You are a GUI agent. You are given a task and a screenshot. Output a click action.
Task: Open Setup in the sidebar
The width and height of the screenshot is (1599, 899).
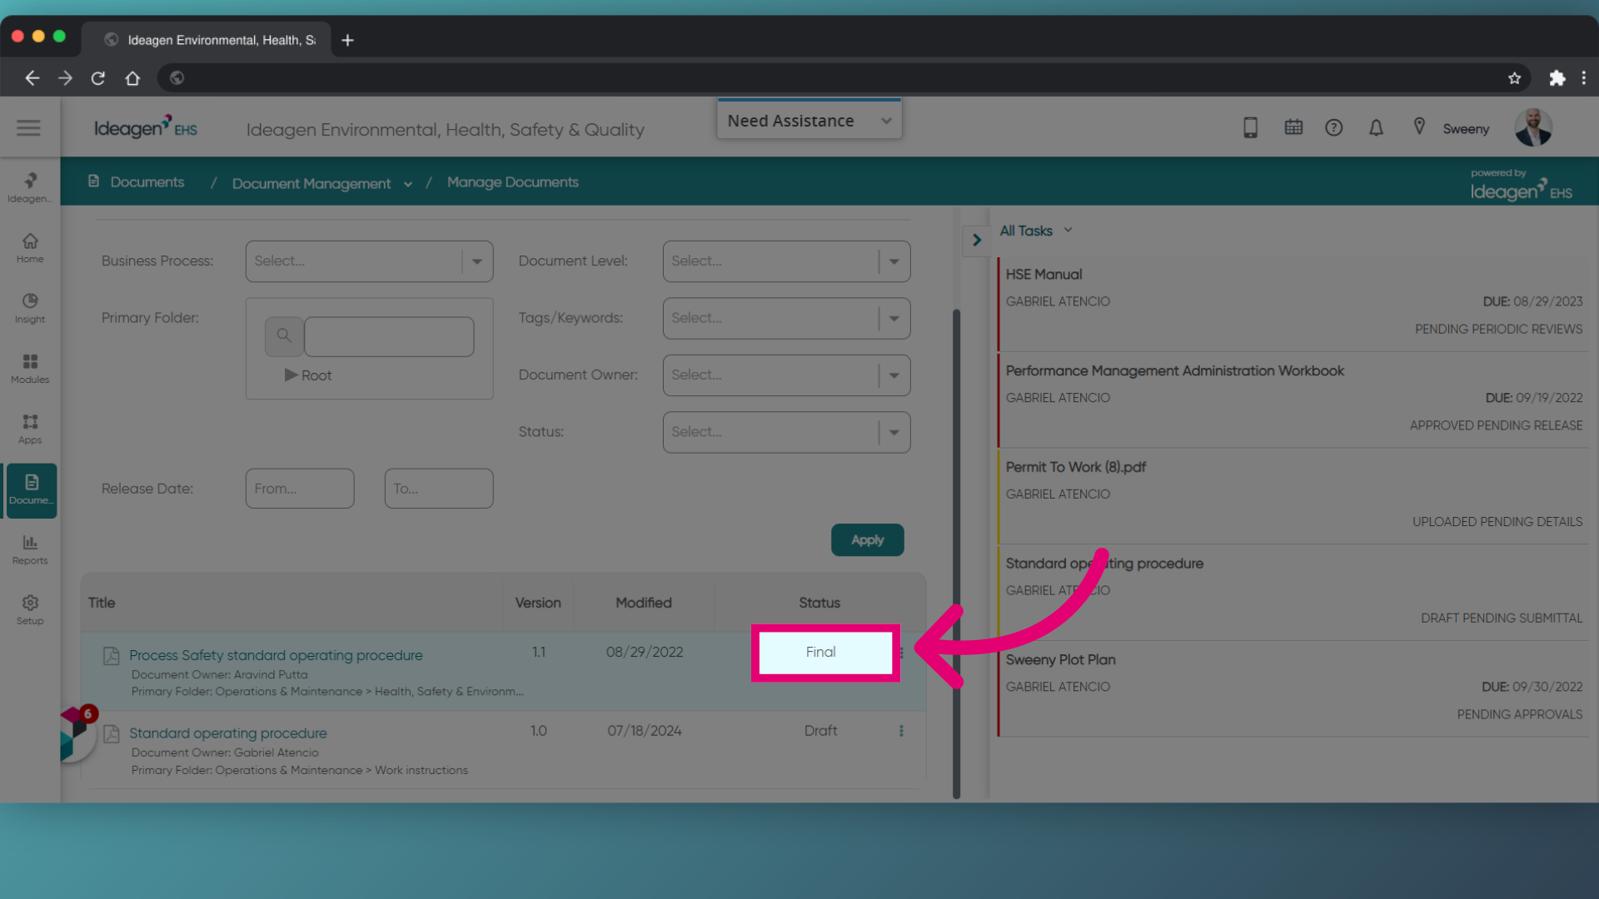(x=30, y=609)
